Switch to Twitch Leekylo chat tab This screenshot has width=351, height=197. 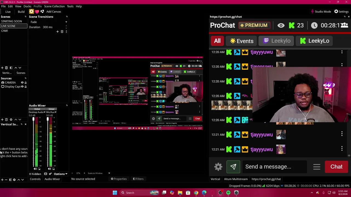tap(277, 41)
